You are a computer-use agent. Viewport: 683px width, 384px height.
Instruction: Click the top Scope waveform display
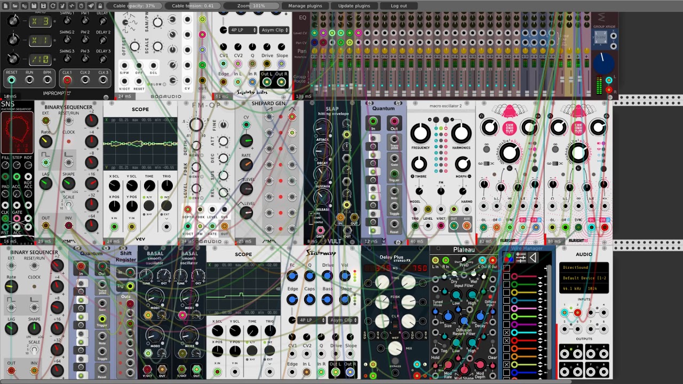point(140,143)
